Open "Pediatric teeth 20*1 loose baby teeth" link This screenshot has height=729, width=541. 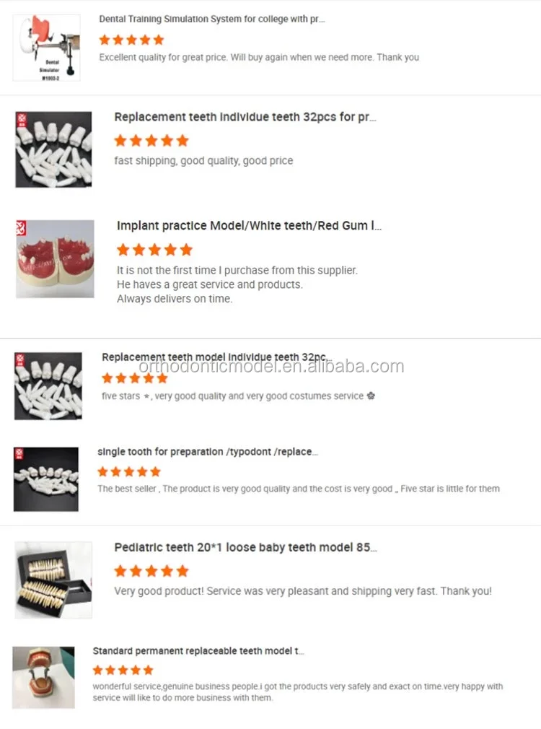[245, 548]
